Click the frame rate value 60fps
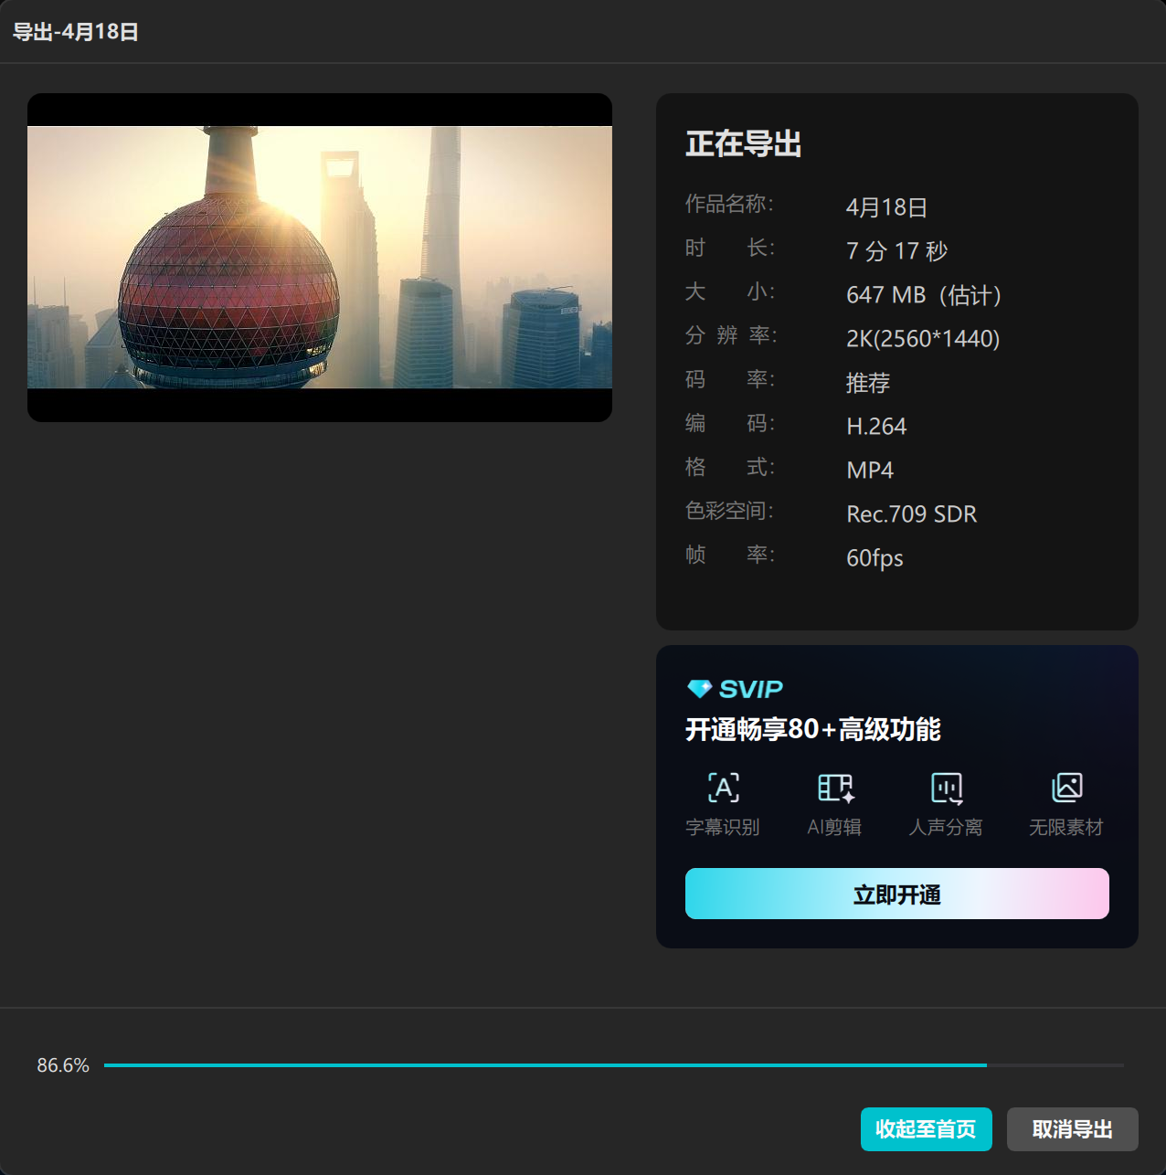This screenshot has height=1175, width=1166. [874, 558]
